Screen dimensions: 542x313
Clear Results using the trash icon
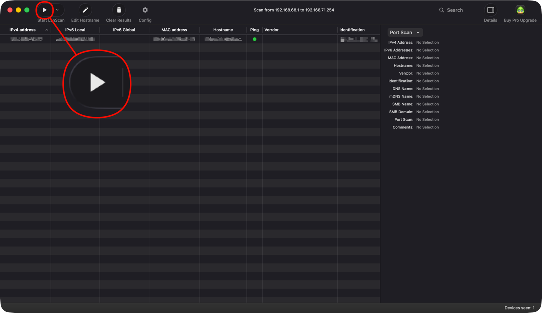click(x=119, y=10)
